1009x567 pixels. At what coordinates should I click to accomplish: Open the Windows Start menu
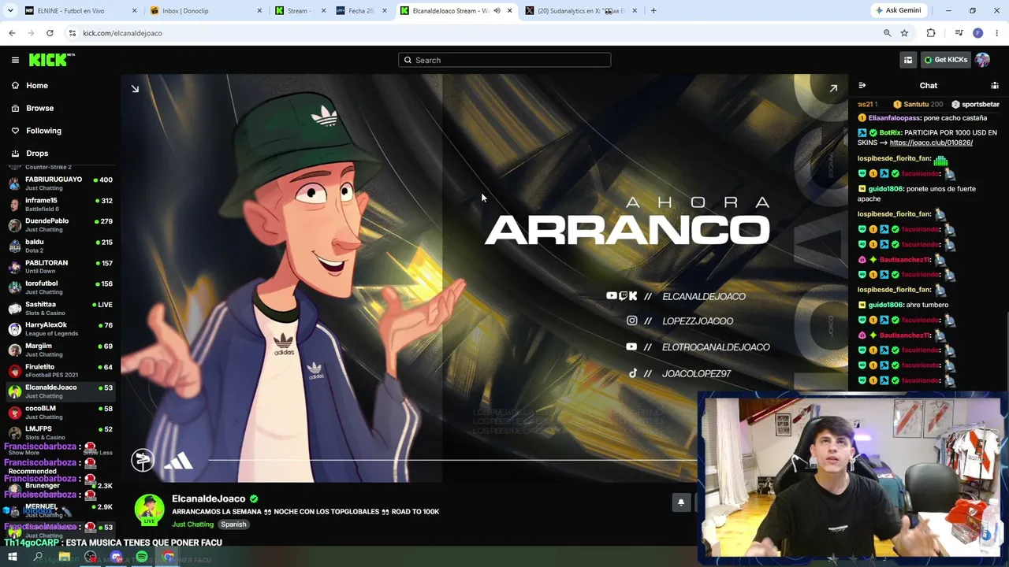[12, 558]
